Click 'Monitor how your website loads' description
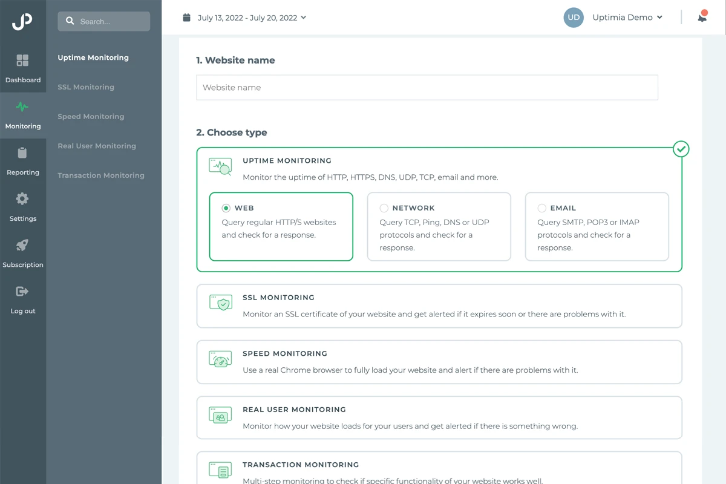The height and width of the screenshot is (484, 726). click(x=410, y=427)
